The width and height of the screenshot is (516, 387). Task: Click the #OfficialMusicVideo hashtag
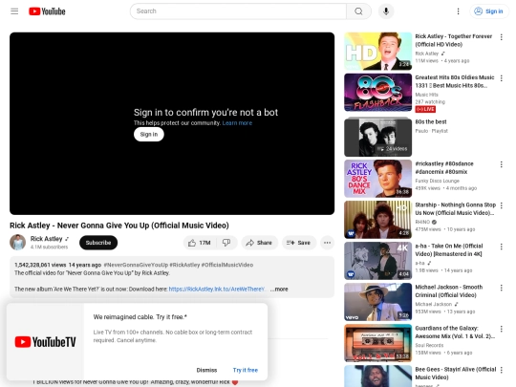point(227,265)
